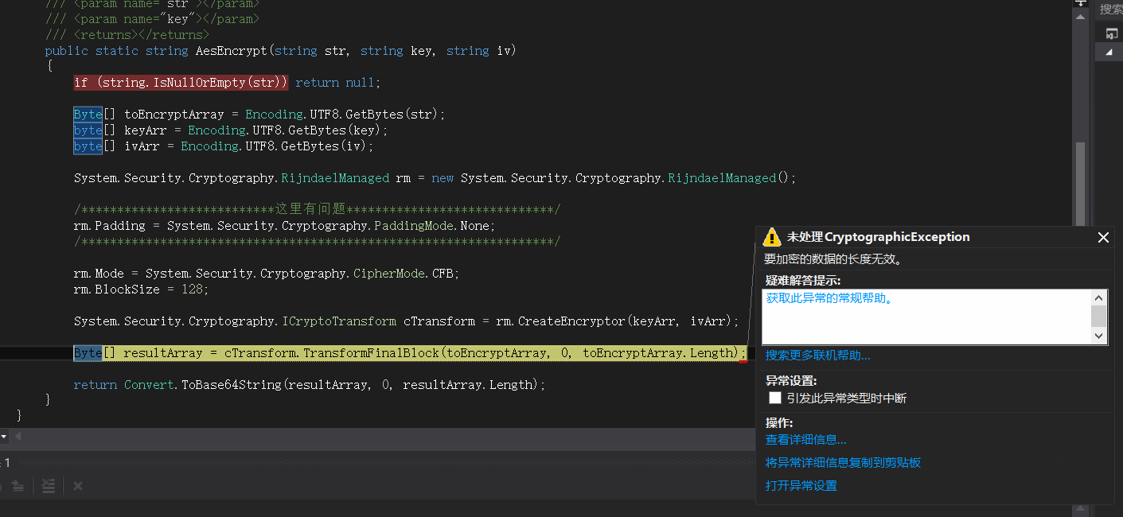Click the troubleshooting tips list box
Image resolution: width=1123 pixels, height=517 pixels.
tap(934, 317)
